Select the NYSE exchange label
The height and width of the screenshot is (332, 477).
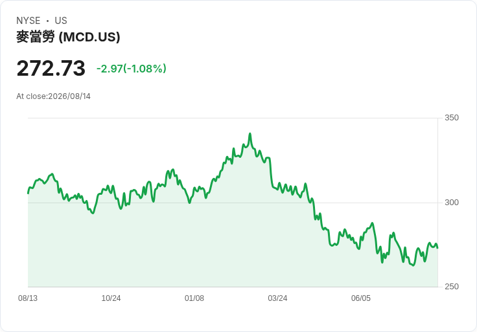(x=29, y=21)
